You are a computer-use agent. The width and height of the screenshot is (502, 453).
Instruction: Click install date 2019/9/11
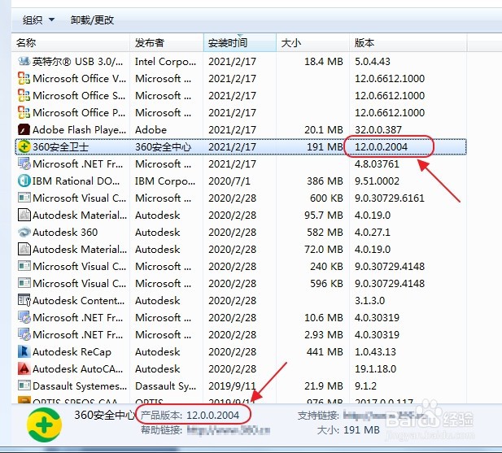coord(232,385)
